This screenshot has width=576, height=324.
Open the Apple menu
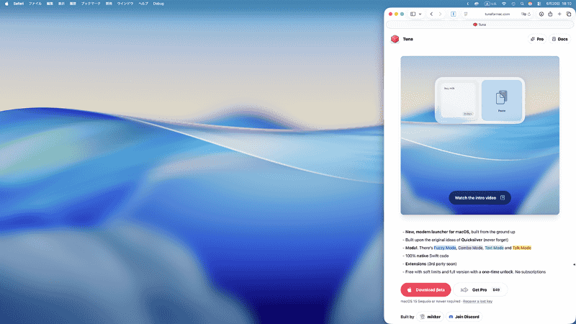click(x=6, y=4)
